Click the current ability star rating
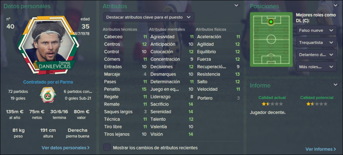The height and width of the screenshot is (155, 343). click(x=272, y=104)
